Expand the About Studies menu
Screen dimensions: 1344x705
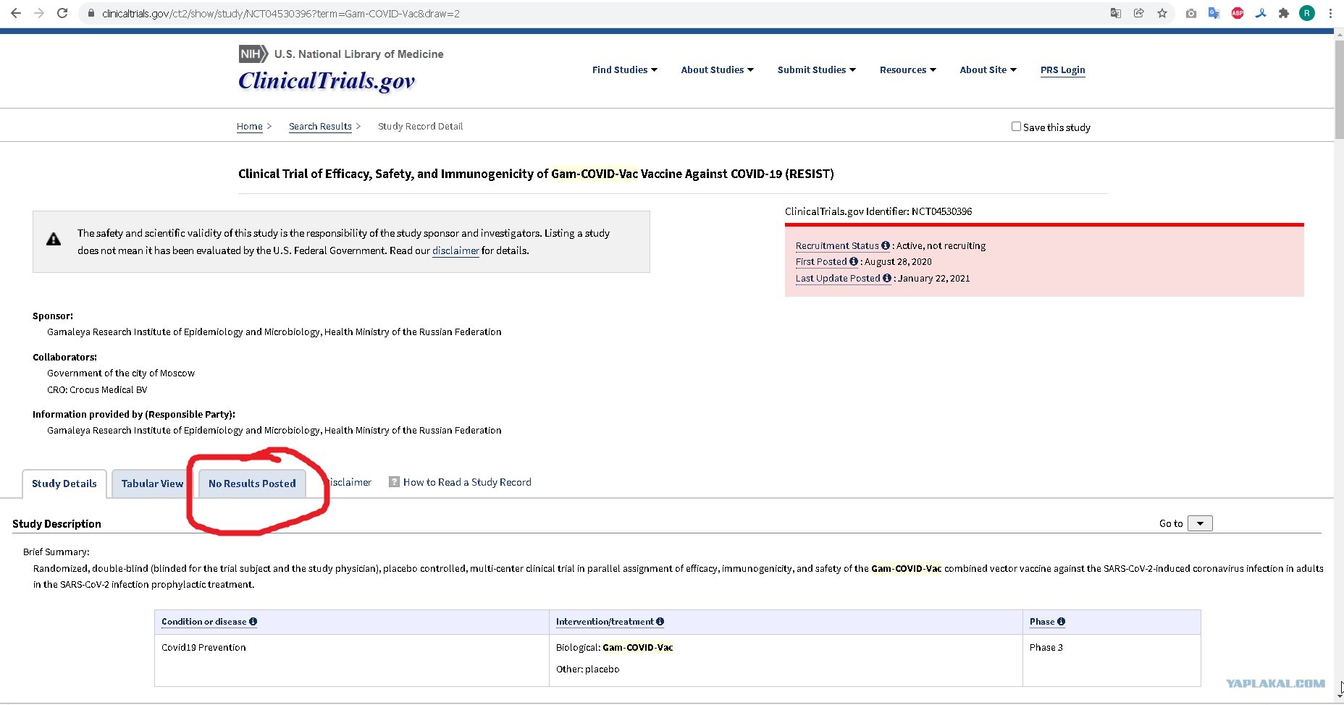[718, 69]
